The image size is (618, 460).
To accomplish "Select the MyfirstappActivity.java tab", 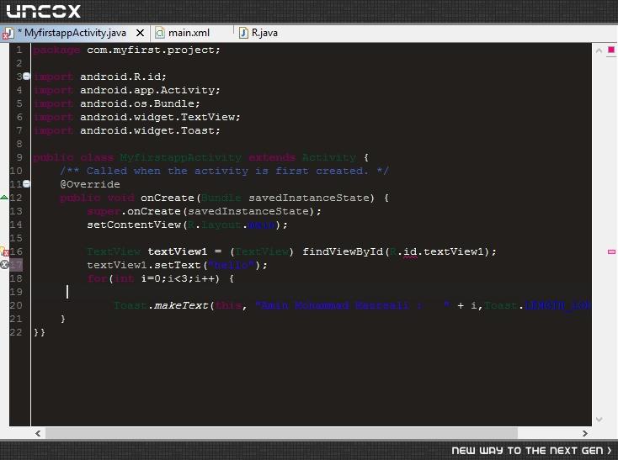I will 75,33.
